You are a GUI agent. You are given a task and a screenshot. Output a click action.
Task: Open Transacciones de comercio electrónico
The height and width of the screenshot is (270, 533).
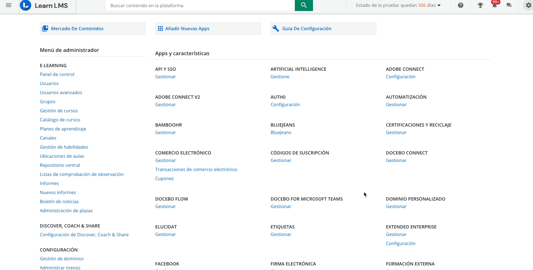196,169
